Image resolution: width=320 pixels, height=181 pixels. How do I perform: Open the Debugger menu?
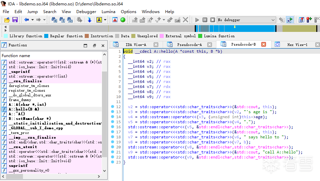click(86, 11)
